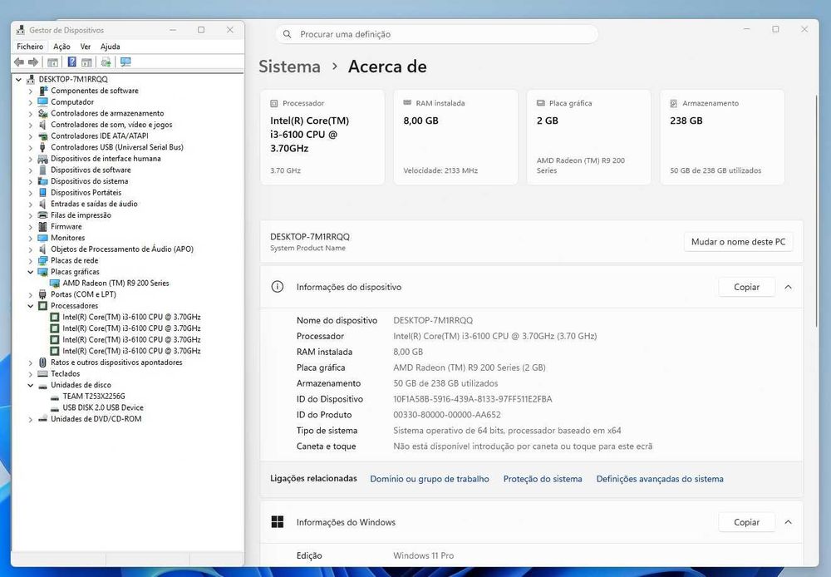Click the USB DISK 2.0 USB Device icon
Viewport: 831px width, 577px height.
click(x=54, y=408)
